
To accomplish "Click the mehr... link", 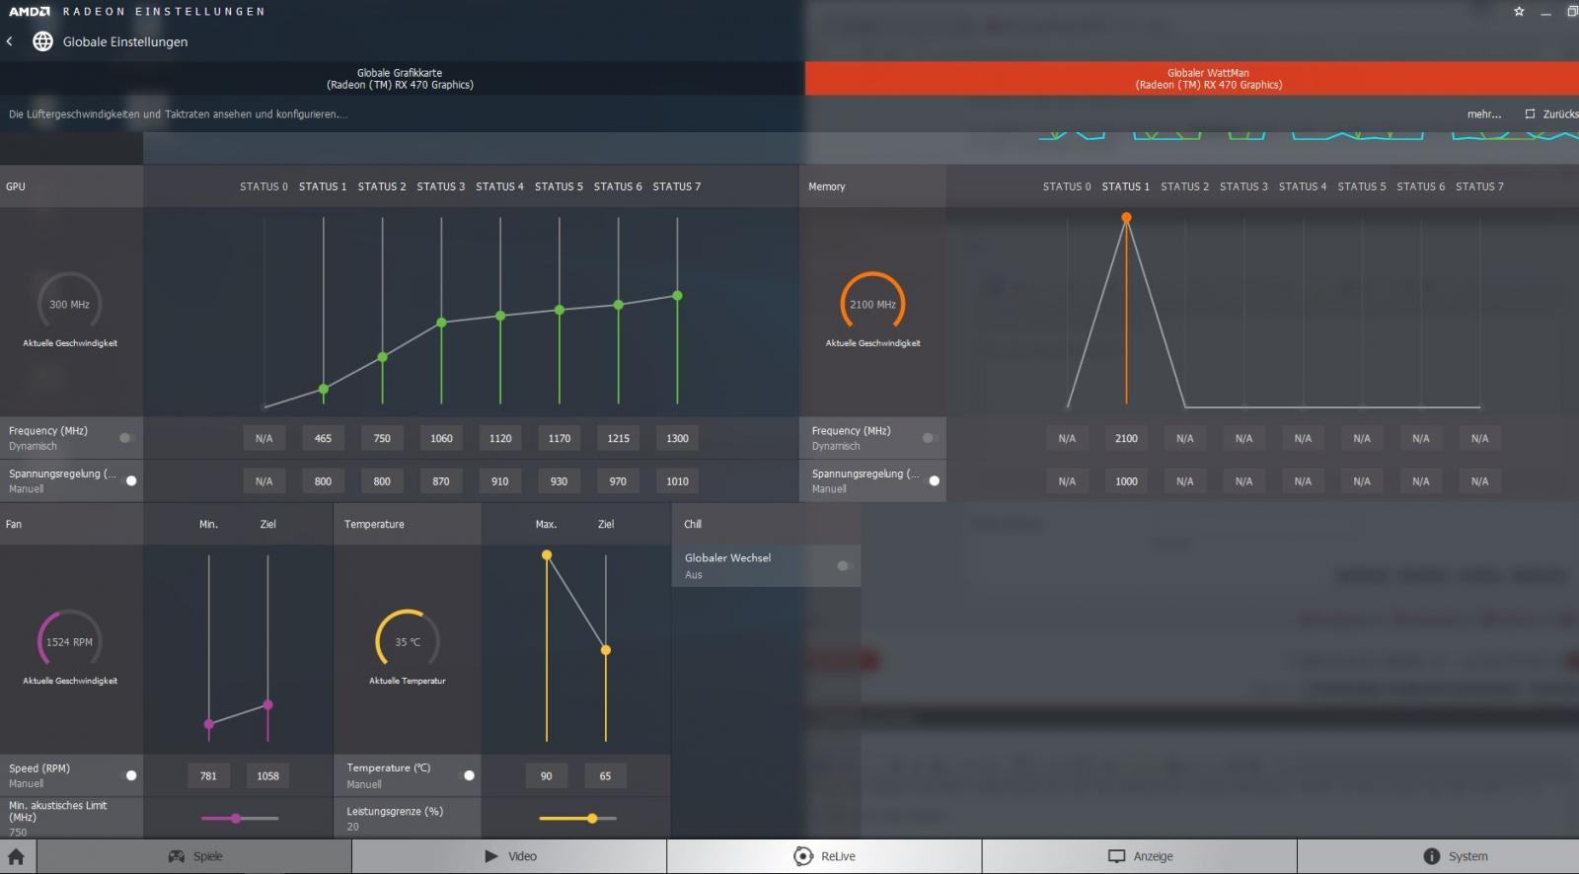I will tap(1483, 114).
